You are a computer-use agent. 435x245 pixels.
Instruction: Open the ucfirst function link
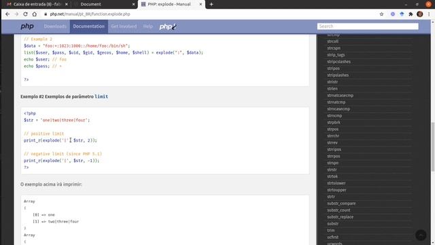(332, 238)
